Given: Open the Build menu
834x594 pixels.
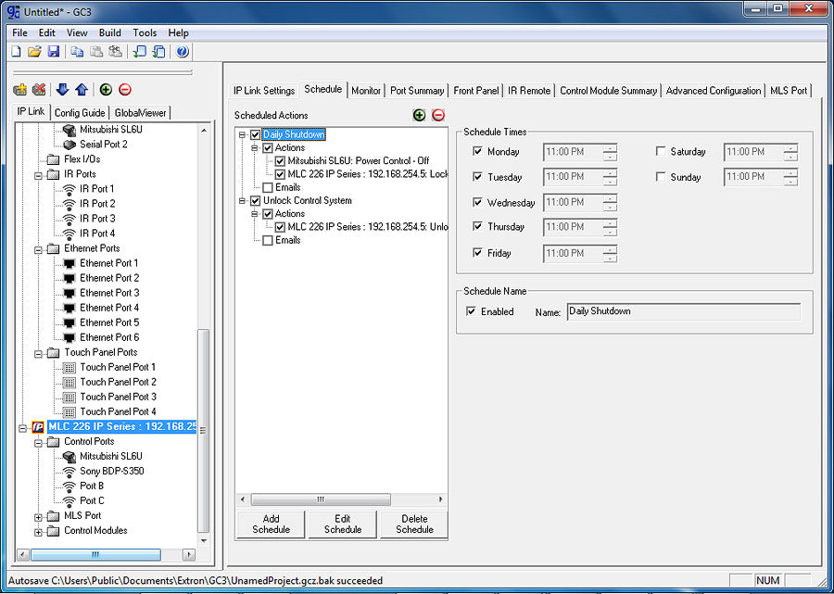Looking at the screenshot, I should [x=110, y=33].
